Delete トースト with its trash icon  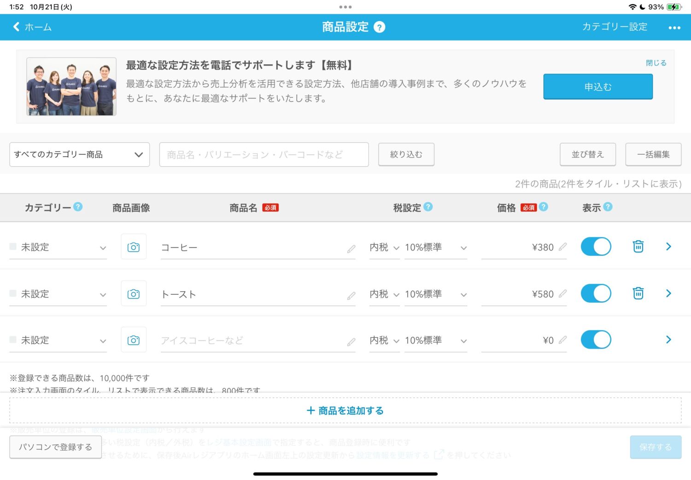pos(638,293)
